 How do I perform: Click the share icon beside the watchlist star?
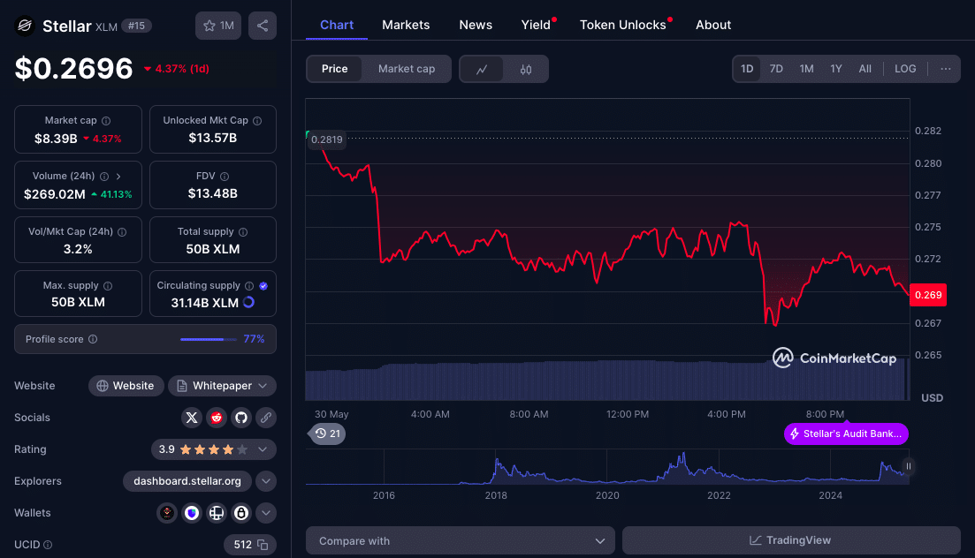(263, 26)
